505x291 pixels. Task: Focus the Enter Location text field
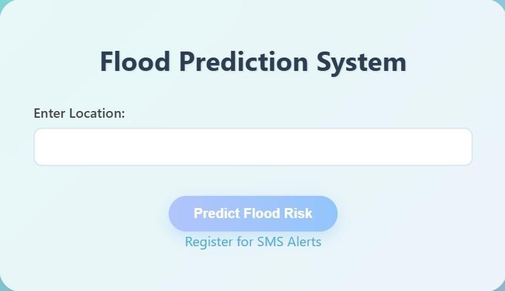click(252, 147)
